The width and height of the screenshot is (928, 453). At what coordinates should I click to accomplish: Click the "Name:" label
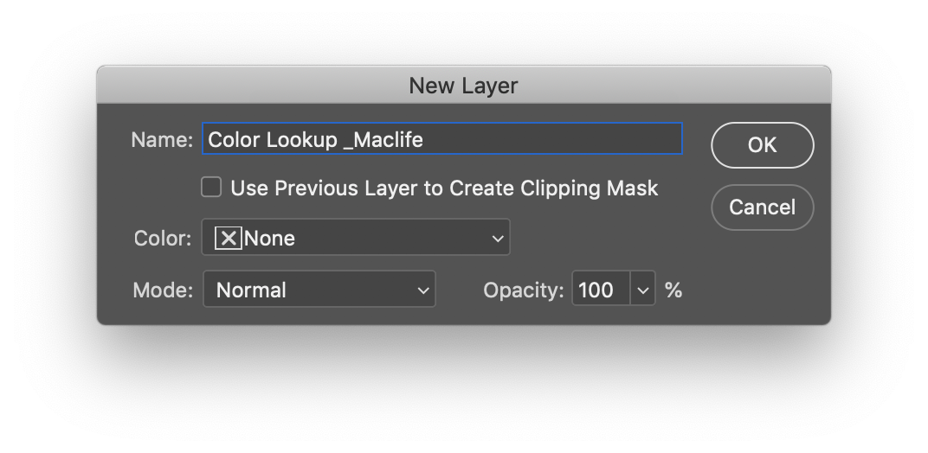pyautogui.click(x=162, y=139)
